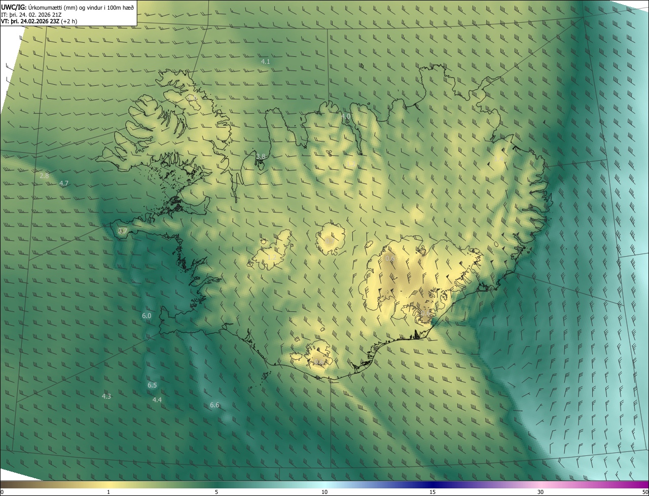Click the 4.0 value on the map

coord(346,117)
